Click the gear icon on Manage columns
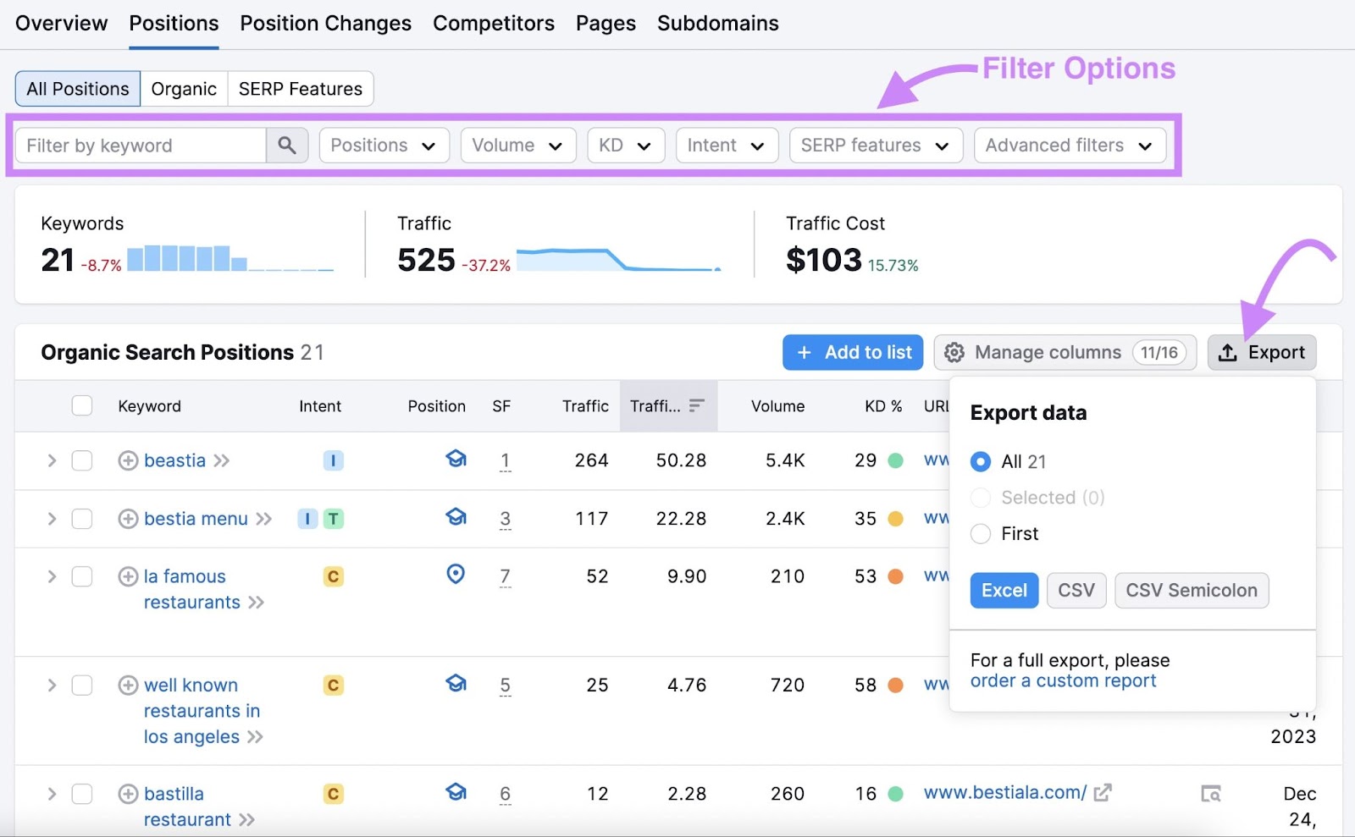 [x=955, y=352]
